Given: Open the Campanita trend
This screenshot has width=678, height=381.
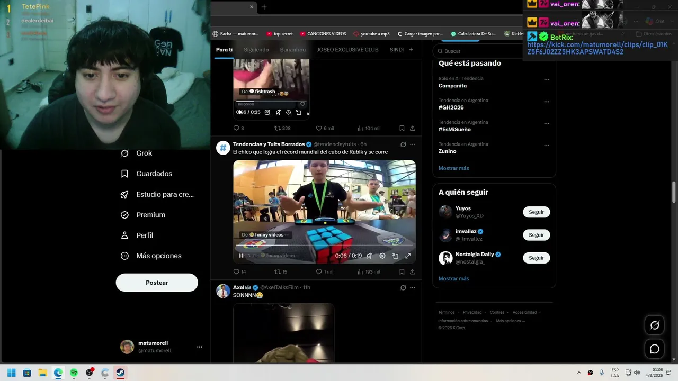Looking at the screenshot, I should 452,86.
